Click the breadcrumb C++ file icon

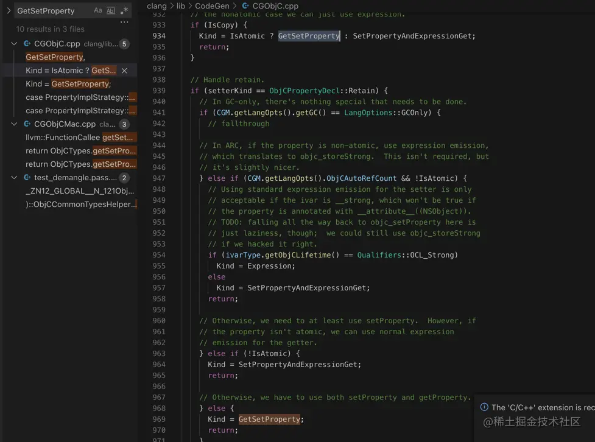pyautogui.click(x=245, y=6)
